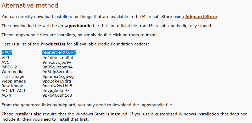Screen dimensions: 252x123
Task: Click the AC-3/E-AC3 product ID 9nvjqjbdkn97
Action: (x=56, y=91)
